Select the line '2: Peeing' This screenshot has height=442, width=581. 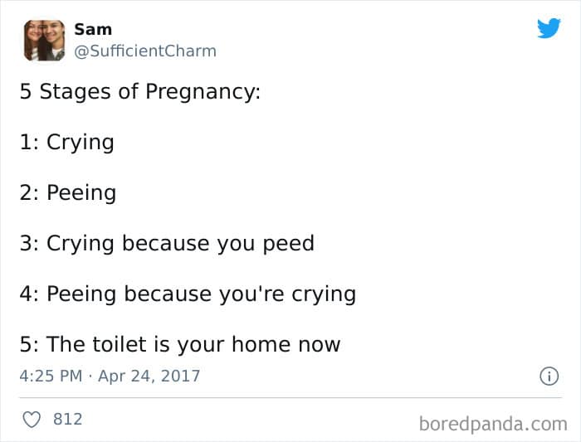(68, 193)
